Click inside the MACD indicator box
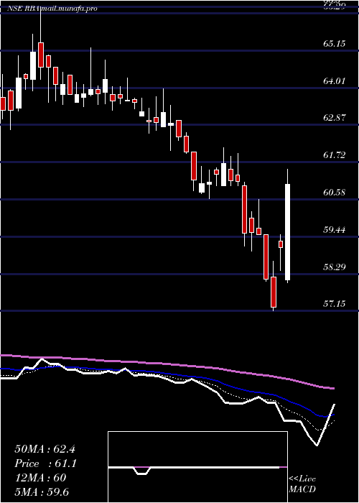Image resolution: width=359 pixels, height=503 pixels. coord(197,467)
